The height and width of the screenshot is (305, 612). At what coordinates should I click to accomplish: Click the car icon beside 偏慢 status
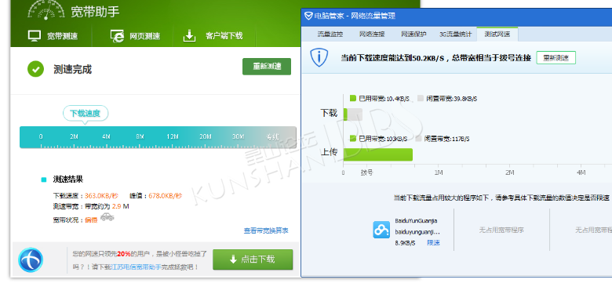tap(107, 218)
